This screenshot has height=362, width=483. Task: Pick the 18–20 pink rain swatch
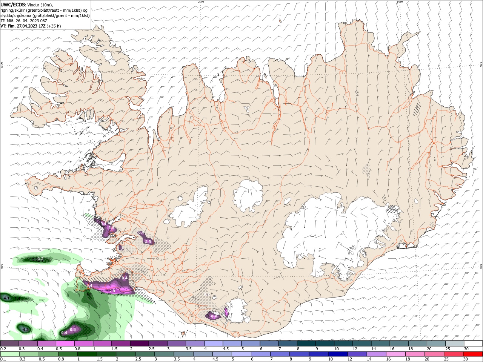point(416,354)
